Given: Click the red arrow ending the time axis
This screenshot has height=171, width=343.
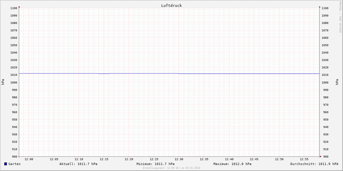Looking at the screenshot, I should coord(321,156).
